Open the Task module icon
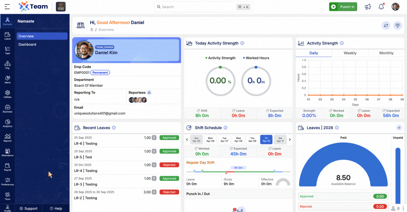This screenshot has width=407, height=212. 7,50
